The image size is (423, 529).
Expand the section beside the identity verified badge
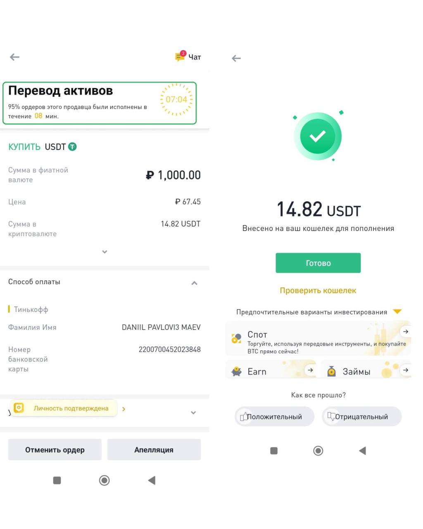[193, 412]
